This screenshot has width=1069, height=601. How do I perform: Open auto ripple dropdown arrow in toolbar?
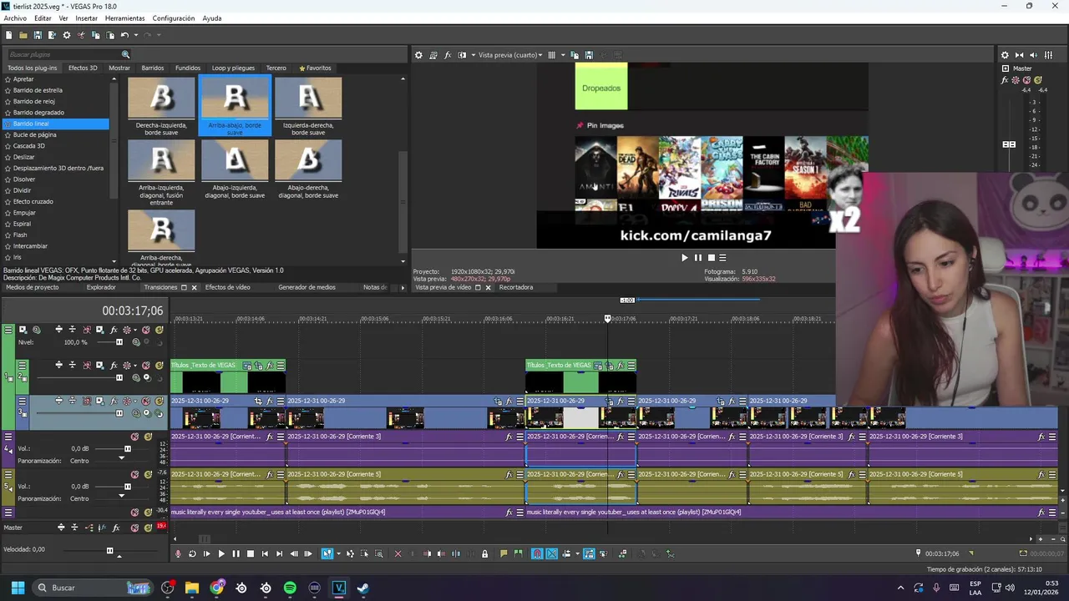click(x=576, y=553)
